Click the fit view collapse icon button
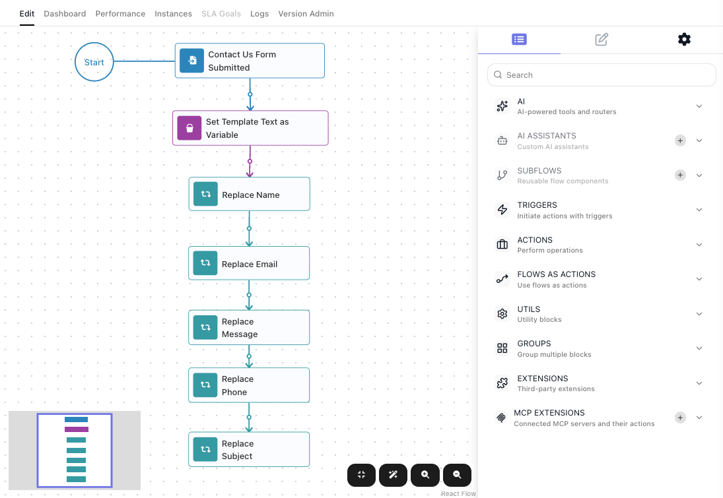723x498 pixels. click(362, 475)
